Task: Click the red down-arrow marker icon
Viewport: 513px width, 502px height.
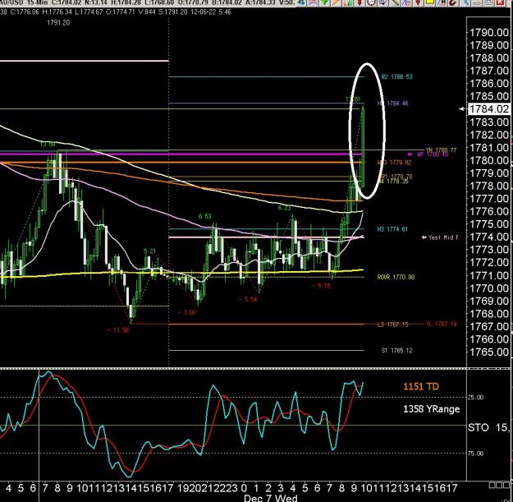Action: click(x=418, y=2)
